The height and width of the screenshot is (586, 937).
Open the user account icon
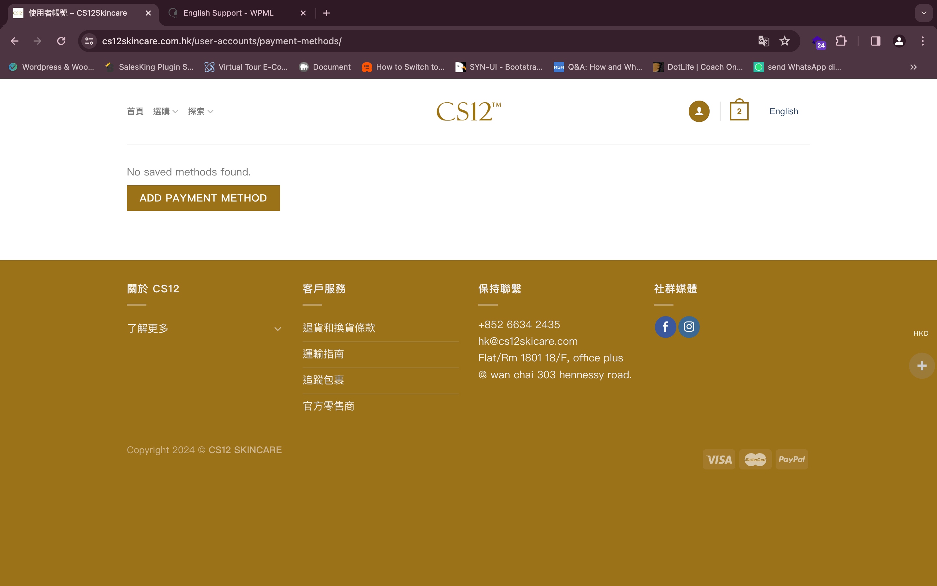(x=699, y=111)
